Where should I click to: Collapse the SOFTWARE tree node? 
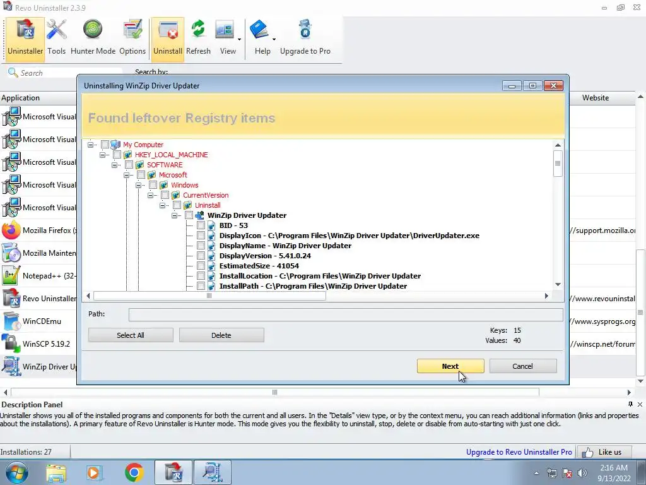pyautogui.click(x=115, y=165)
